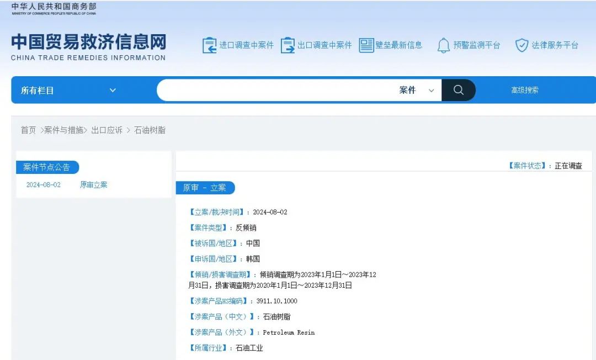The width and height of the screenshot is (596, 360).
Task: Open 案件与措施 breadcrumb link
Action: tap(64, 130)
